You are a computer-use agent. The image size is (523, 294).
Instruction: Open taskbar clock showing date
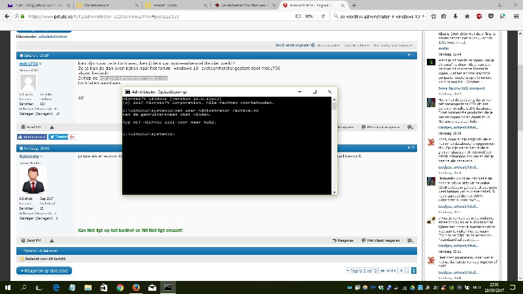[x=494, y=287]
